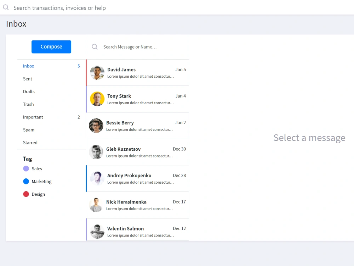Screen dimensions: 354x266
Task: Filter by the Design tag
Action: pyautogui.click(x=34, y=194)
